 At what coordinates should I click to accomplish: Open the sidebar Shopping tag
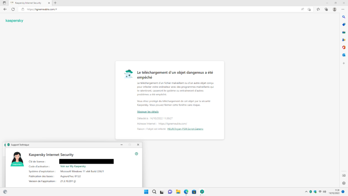tap(344, 24)
